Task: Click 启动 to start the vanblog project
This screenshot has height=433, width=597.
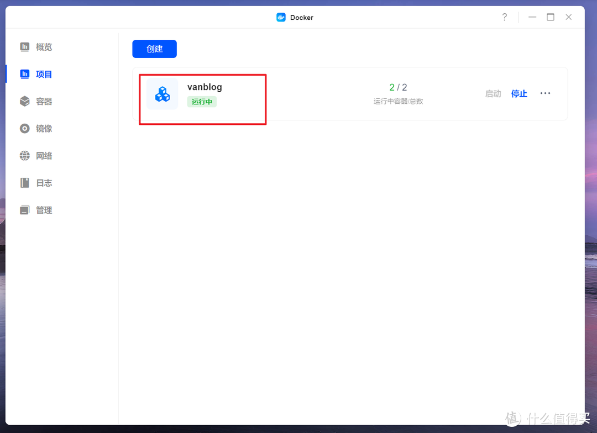Action: click(x=493, y=93)
